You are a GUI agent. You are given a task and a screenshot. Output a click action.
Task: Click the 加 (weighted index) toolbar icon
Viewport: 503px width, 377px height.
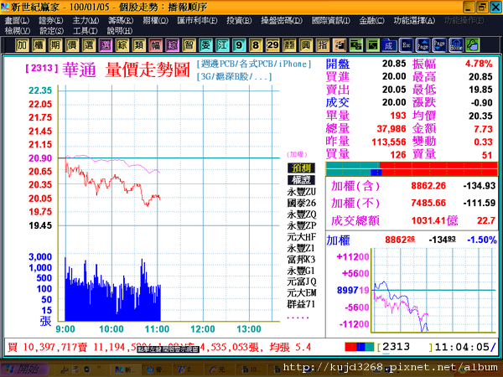(x=22, y=45)
